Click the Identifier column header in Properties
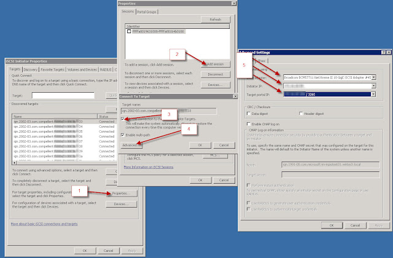Image resolution: width=393 pixels, height=258 pixels. (x=177, y=26)
